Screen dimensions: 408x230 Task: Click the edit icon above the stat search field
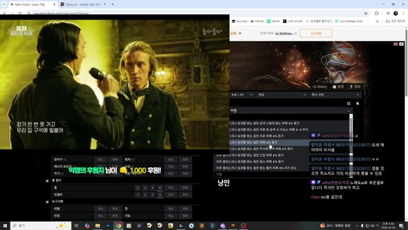click(349, 103)
